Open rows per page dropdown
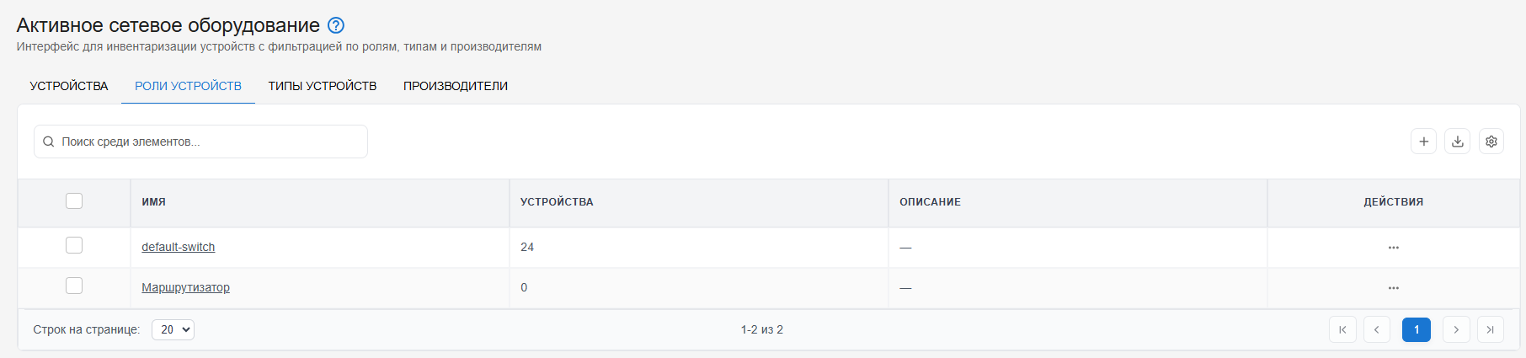Screen dimensions: 1526x358 [173, 329]
